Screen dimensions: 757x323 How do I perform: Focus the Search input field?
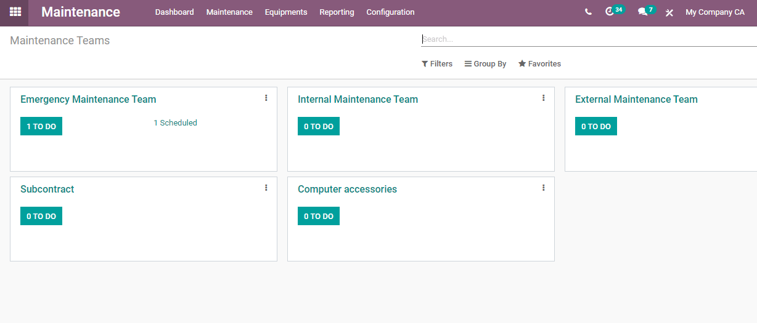click(x=589, y=39)
